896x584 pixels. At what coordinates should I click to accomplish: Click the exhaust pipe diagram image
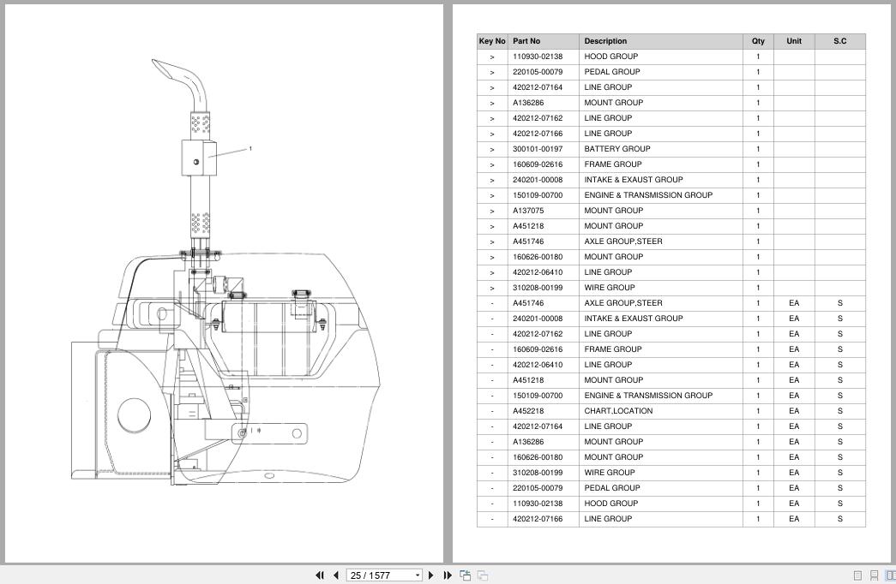pos(226,271)
